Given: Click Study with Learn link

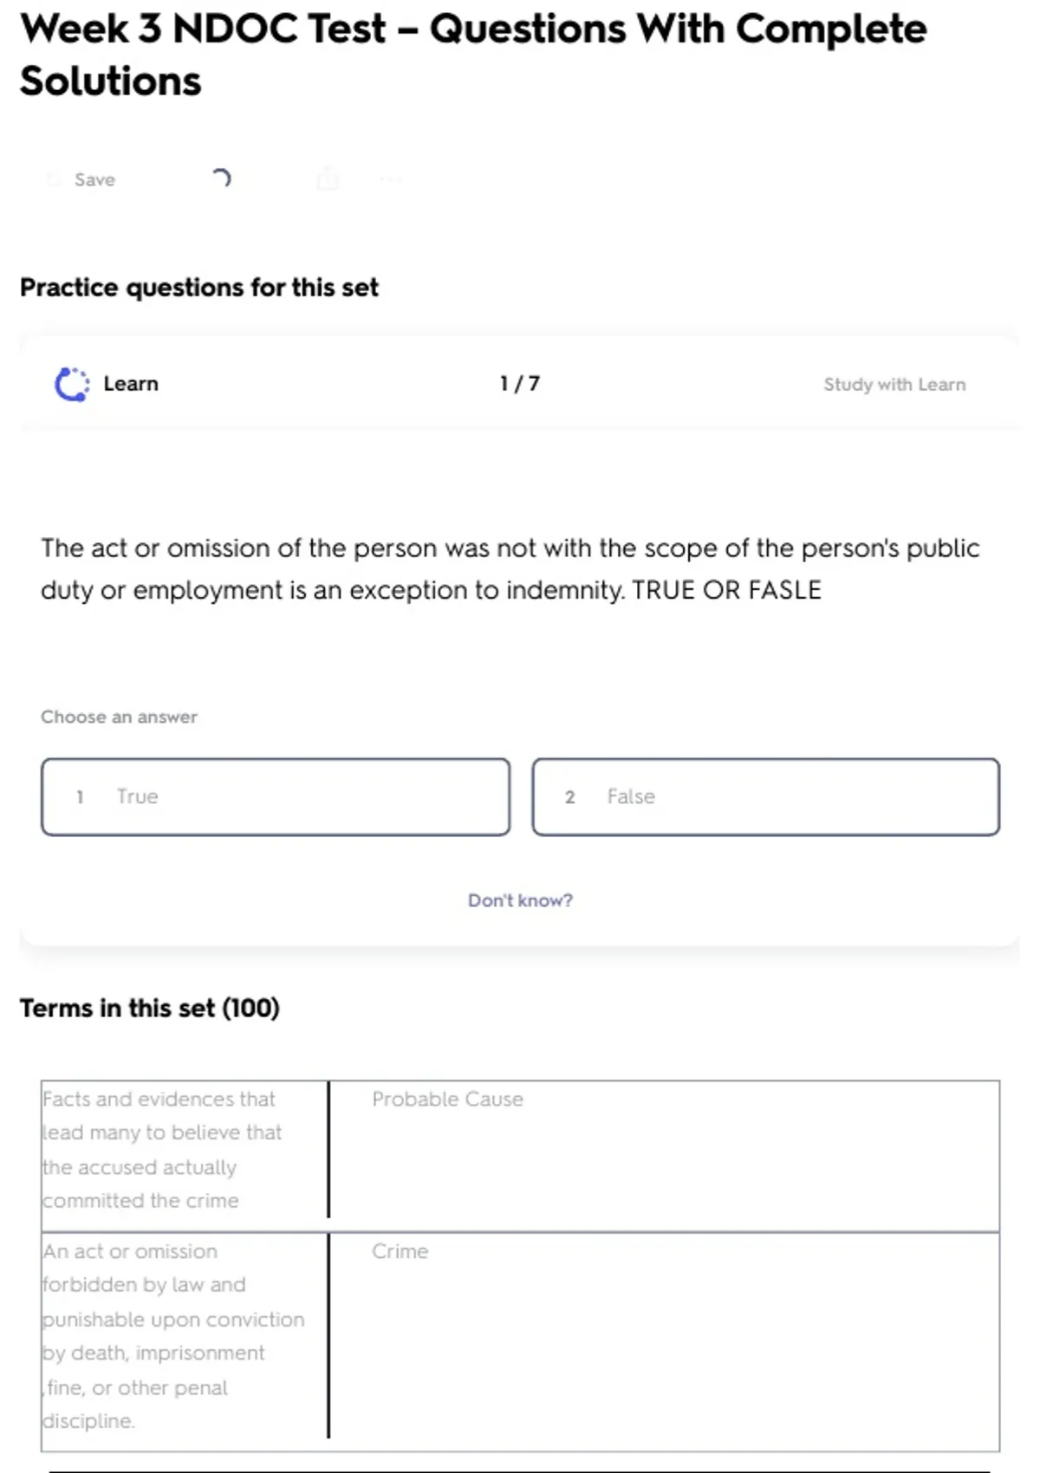Looking at the screenshot, I should (894, 385).
